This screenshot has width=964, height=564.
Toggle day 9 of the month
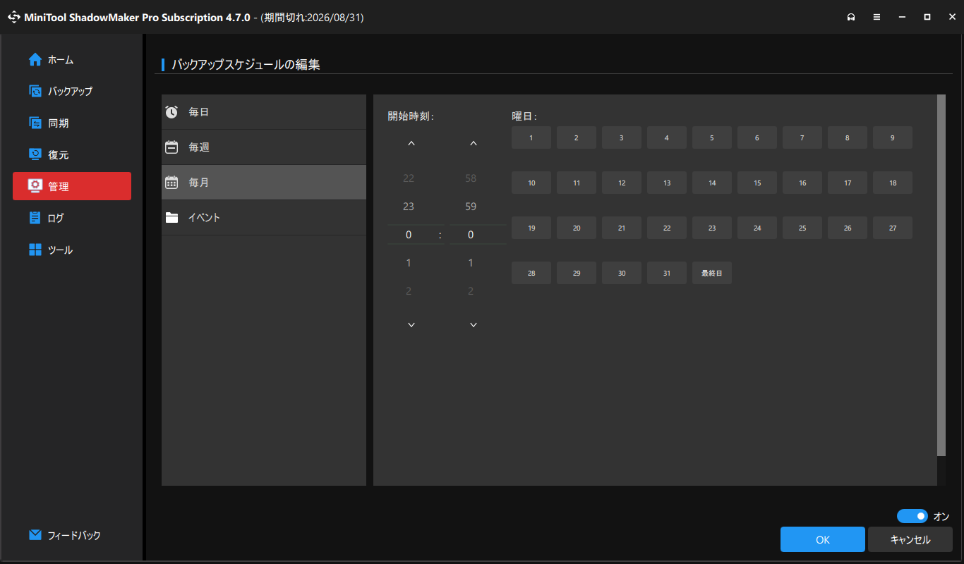pyautogui.click(x=893, y=137)
